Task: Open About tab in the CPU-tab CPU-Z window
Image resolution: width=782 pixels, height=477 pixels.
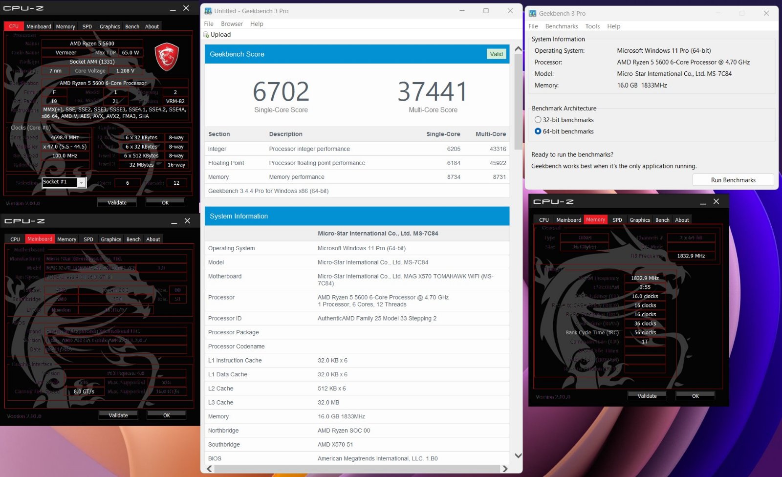Action: pos(152,27)
